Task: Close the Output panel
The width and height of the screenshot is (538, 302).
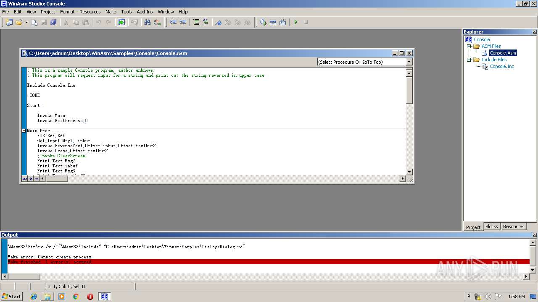Action: (534, 235)
